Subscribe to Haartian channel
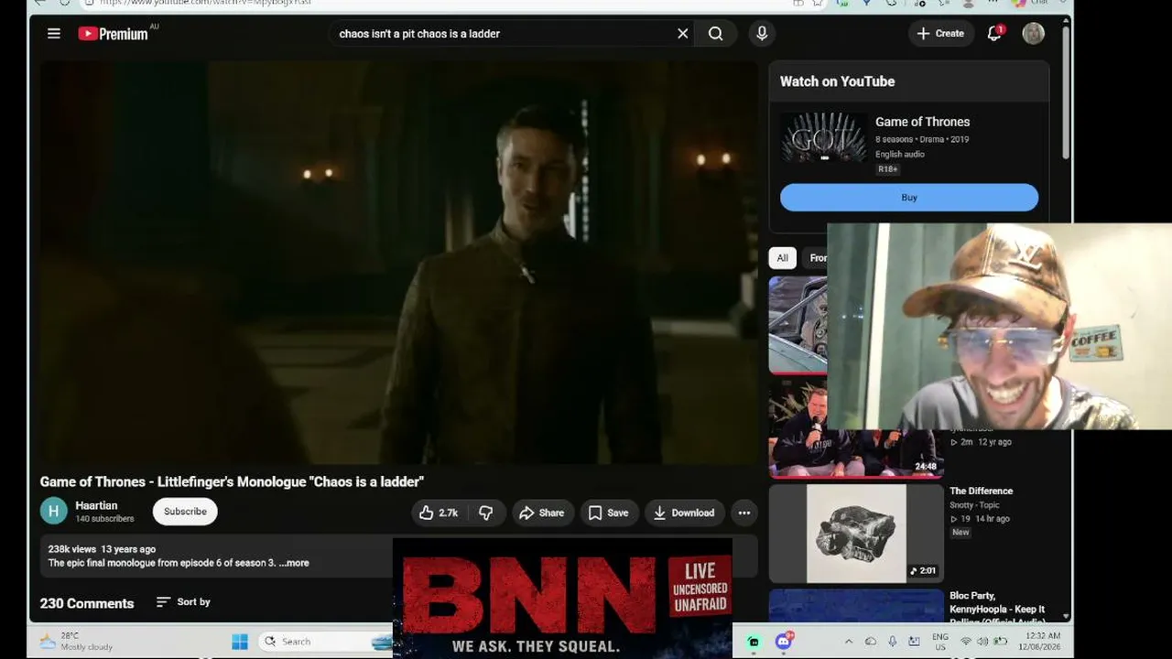1172x659 pixels. [185, 512]
